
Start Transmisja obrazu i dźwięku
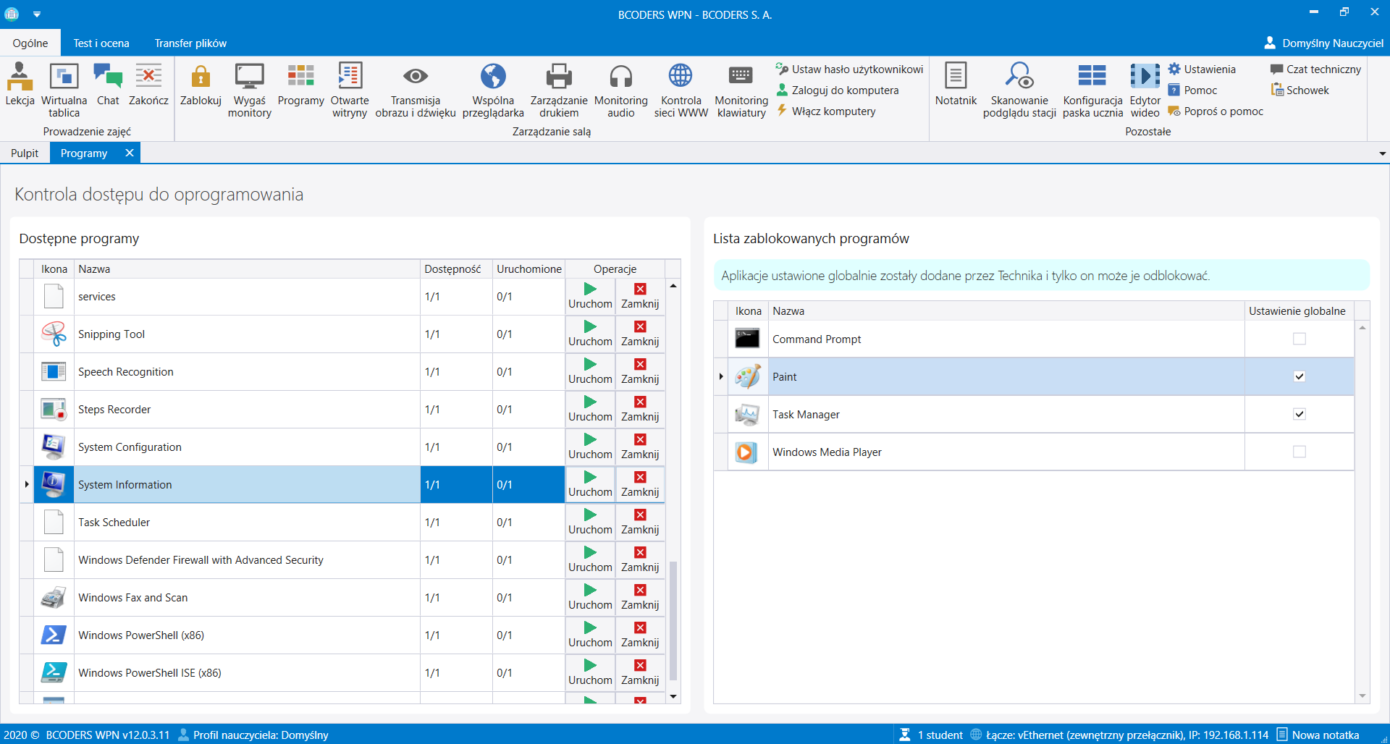[x=416, y=90]
